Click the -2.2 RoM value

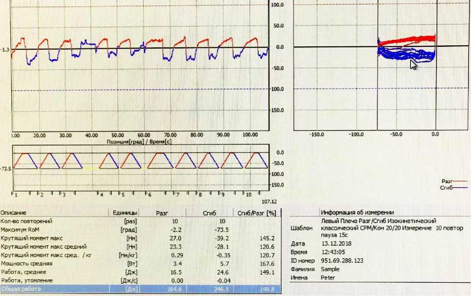click(176, 230)
